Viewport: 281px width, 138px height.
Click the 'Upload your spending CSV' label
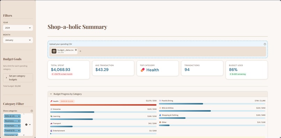(x=61, y=44)
